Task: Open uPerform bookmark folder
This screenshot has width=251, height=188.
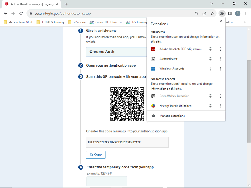Action: (77, 22)
